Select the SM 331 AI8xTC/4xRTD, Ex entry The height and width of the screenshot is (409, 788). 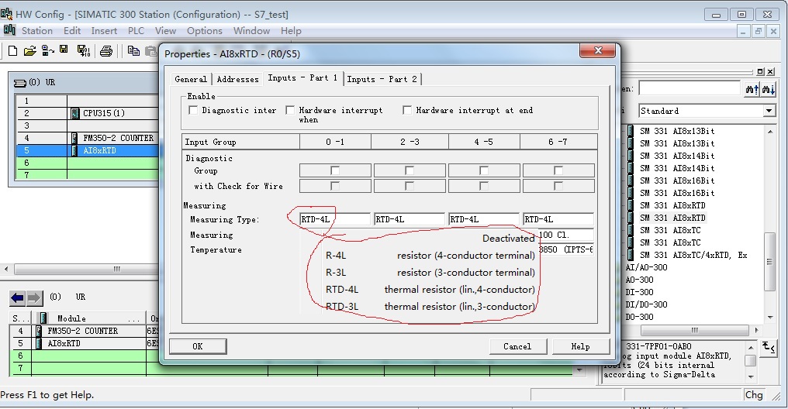coord(693,255)
